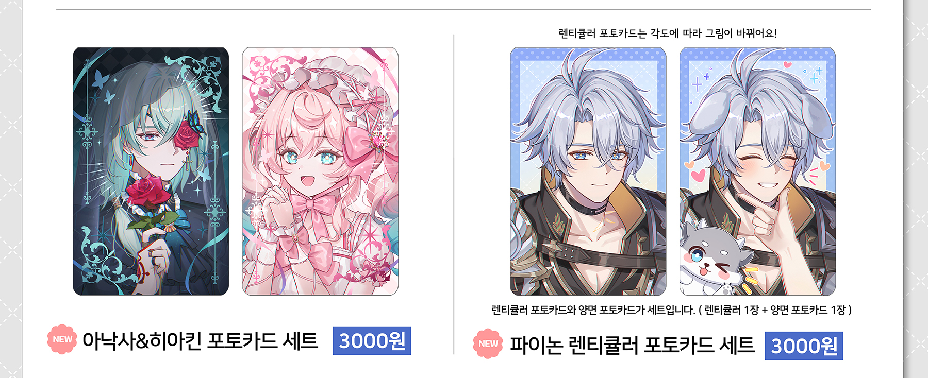Viewport: 928px width, 378px height.
Task: Click the NEW badge beside 아낙사&히아킨 title
Action: click(62, 339)
